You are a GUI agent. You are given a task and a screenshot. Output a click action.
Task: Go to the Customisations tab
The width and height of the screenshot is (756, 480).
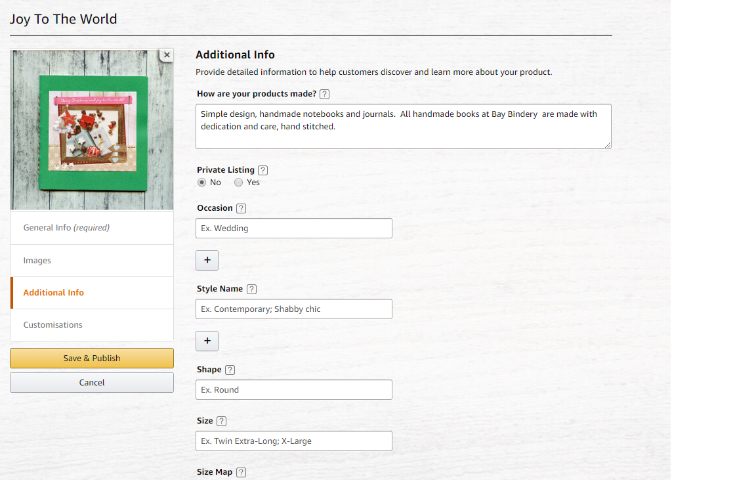[92, 325]
